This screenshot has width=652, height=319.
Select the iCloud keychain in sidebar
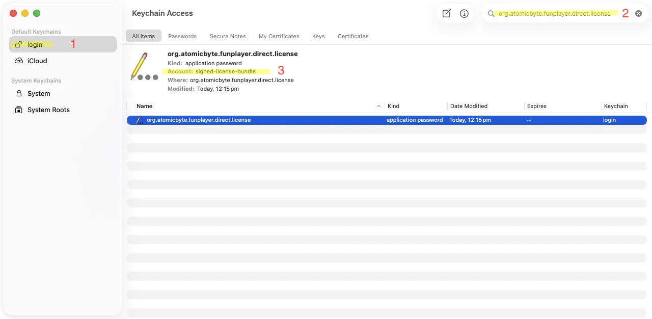[x=63, y=61]
